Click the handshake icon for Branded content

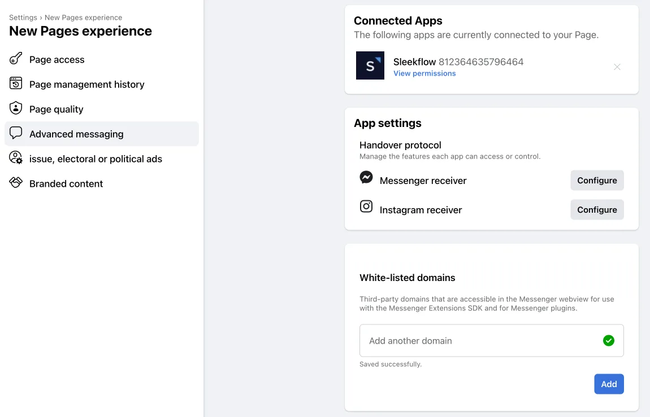[x=16, y=182]
